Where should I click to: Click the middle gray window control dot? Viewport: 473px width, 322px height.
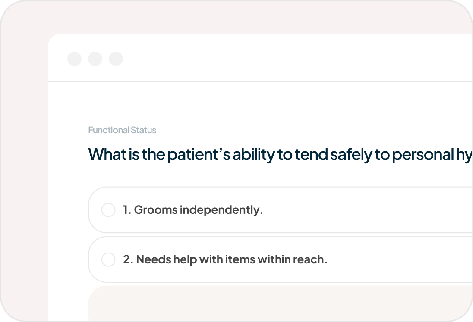(x=95, y=59)
